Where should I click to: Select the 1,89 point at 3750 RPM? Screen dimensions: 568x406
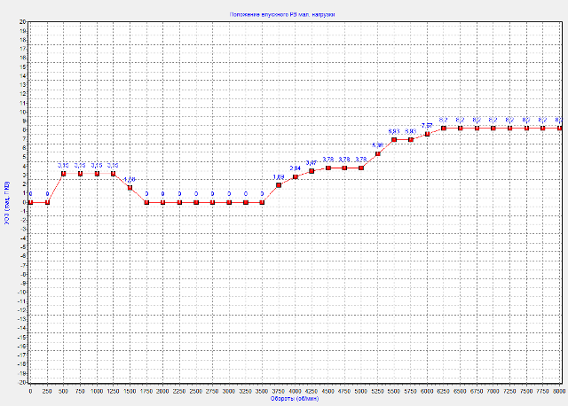coord(279,185)
